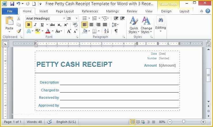Expand Paste options arrow
213x127 pixels.
10,32
